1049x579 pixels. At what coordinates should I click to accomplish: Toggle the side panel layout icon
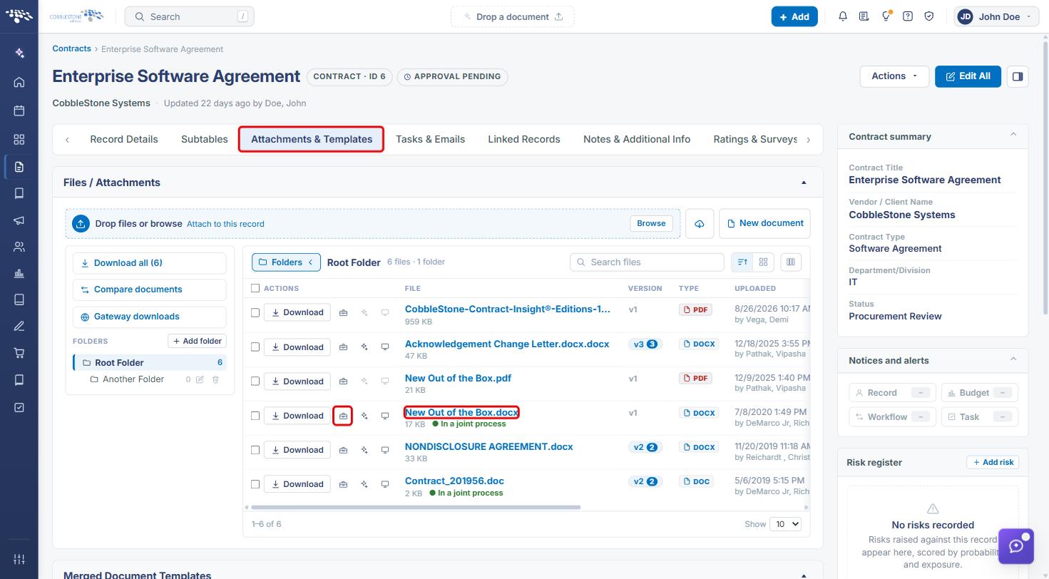click(1018, 76)
